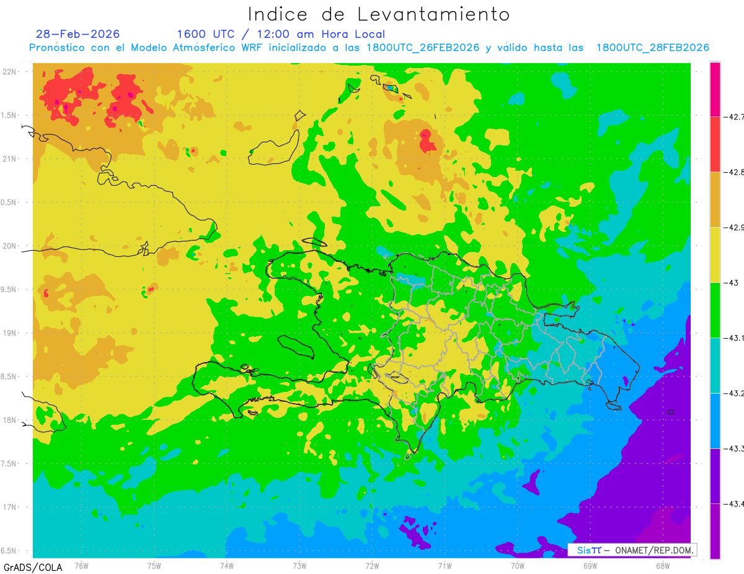Click the '17N' latitude axis label
The image size is (744, 574).
point(10,507)
